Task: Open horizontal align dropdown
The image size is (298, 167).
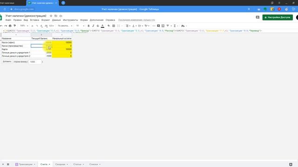Action: pyautogui.click(x=128, y=26)
